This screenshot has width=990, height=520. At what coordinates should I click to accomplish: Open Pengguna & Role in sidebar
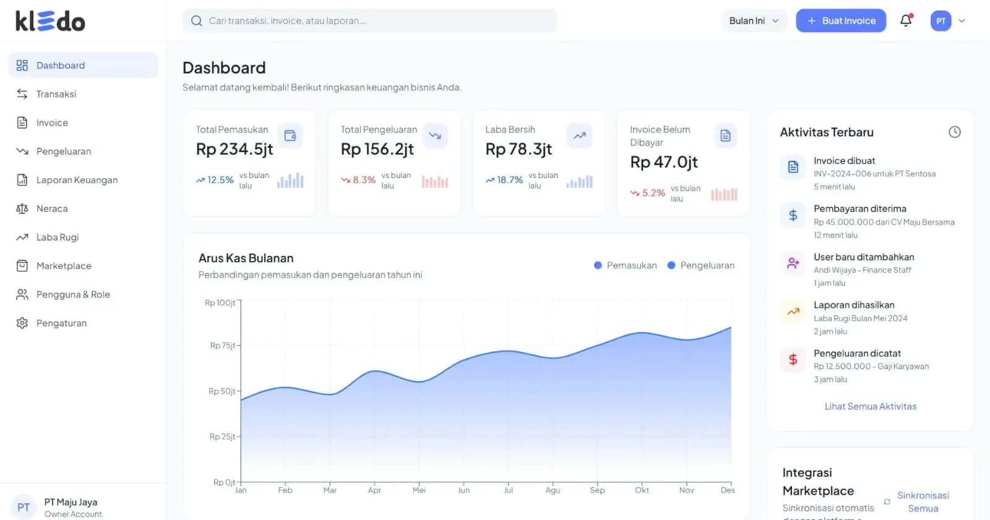tap(83, 294)
